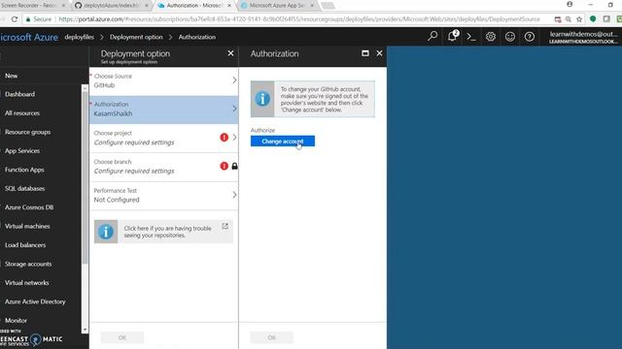Click the info icon in Authorization panel
The image size is (622, 349).
click(262, 99)
